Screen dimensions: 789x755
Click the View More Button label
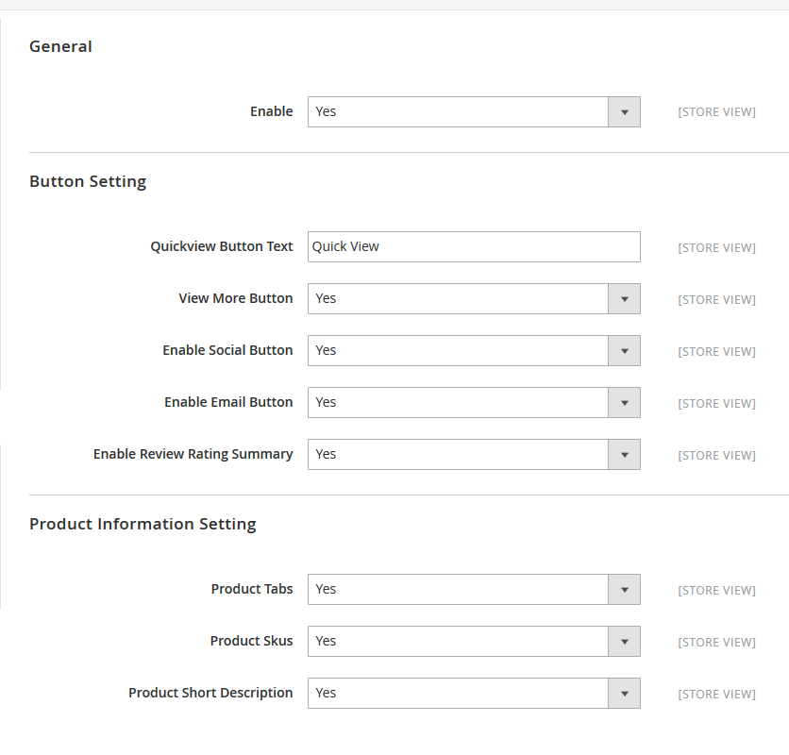pos(236,298)
